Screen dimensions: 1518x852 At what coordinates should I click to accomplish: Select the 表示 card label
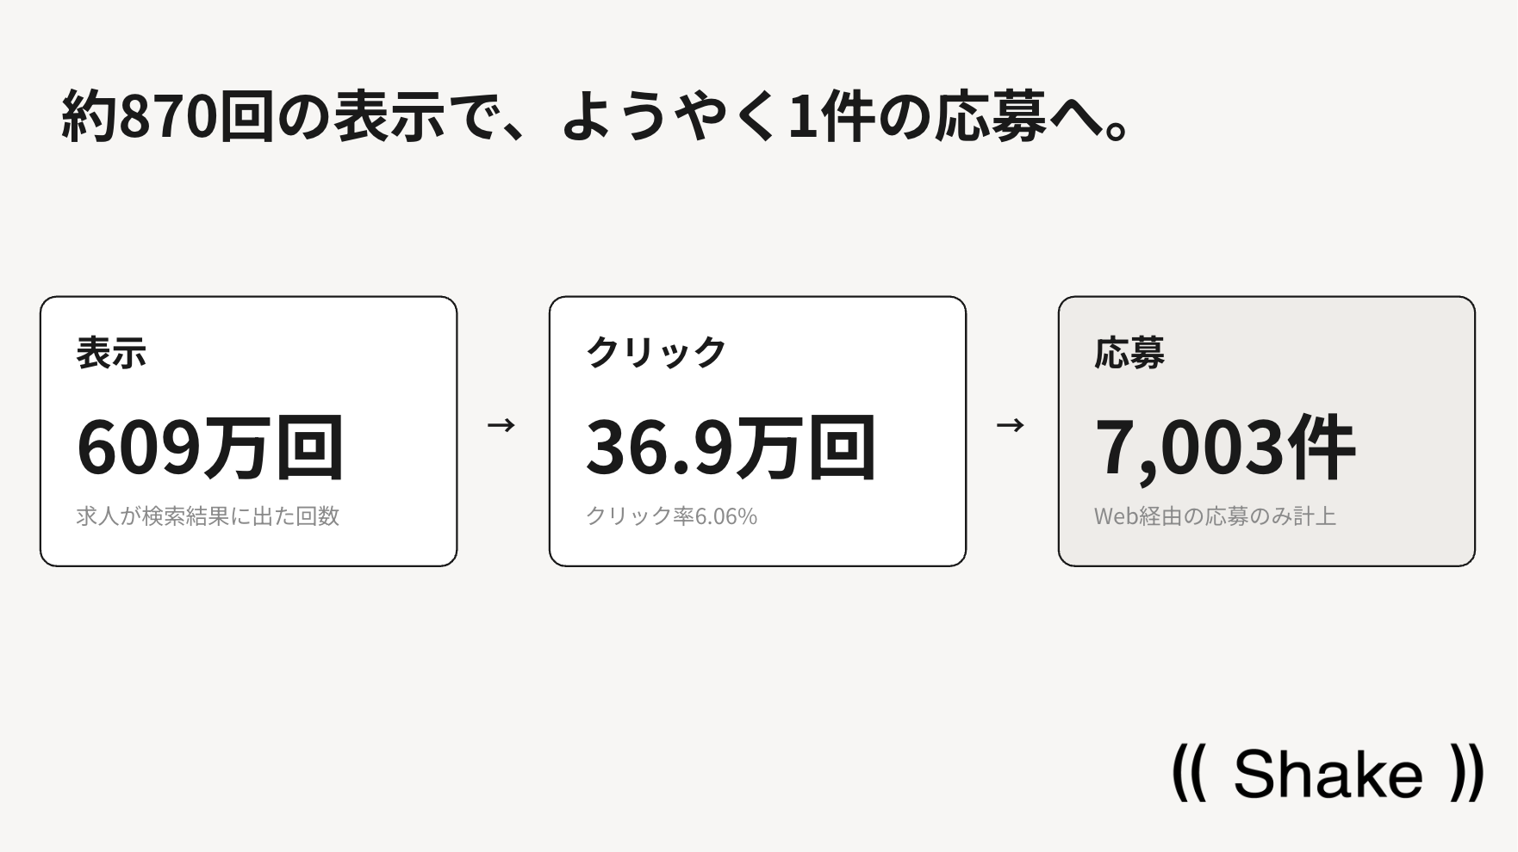point(111,353)
